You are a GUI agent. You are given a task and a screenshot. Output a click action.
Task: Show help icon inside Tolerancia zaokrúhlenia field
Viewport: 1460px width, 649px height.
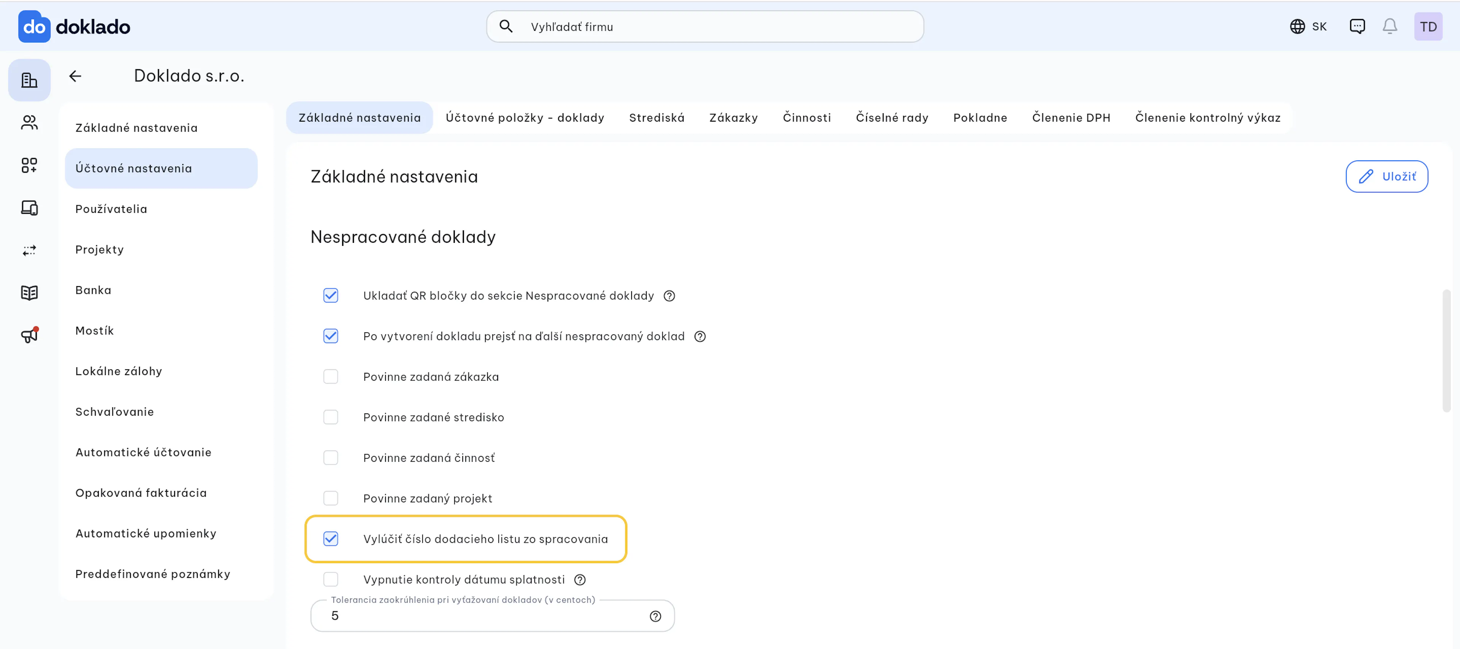coord(655,616)
